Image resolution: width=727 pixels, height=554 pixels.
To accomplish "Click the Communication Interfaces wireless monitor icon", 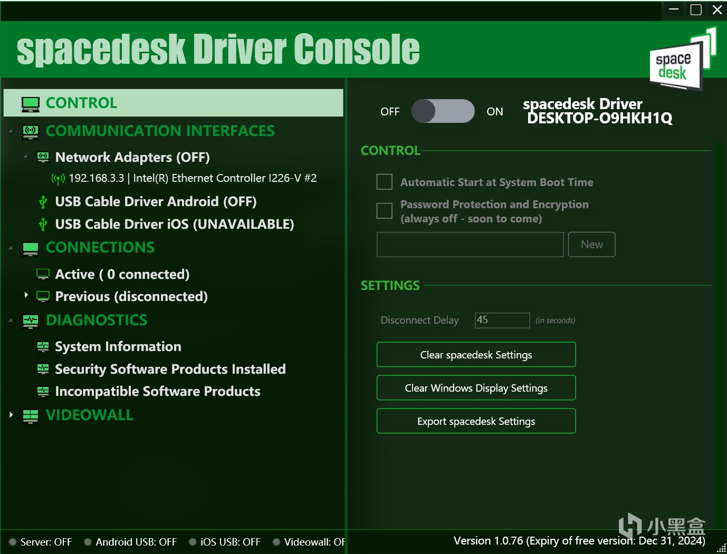I will tap(31, 131).
